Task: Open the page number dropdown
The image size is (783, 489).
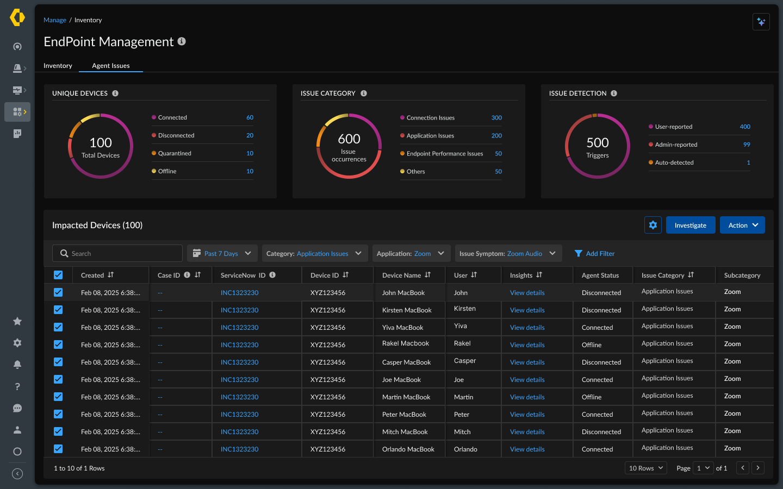Action: point(703,468)
